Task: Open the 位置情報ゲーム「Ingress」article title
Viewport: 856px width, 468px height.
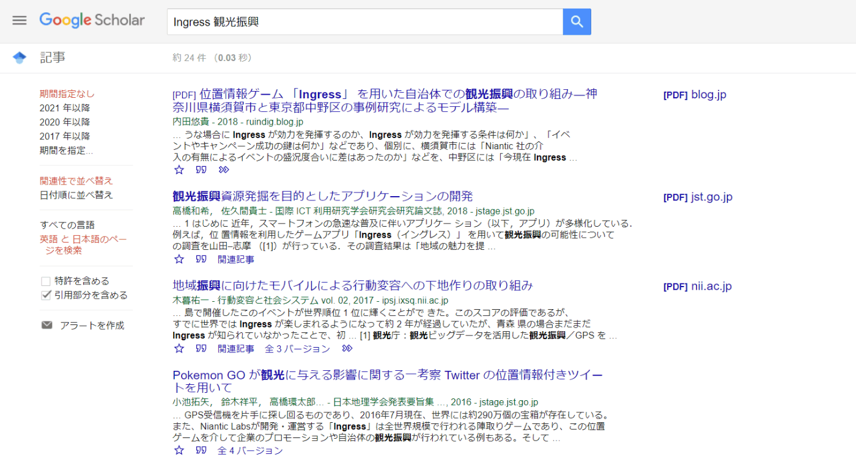Action: 385,101
